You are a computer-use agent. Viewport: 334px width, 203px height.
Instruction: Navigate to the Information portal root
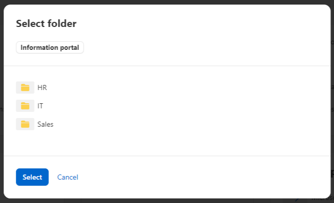(x=50, y=47)
